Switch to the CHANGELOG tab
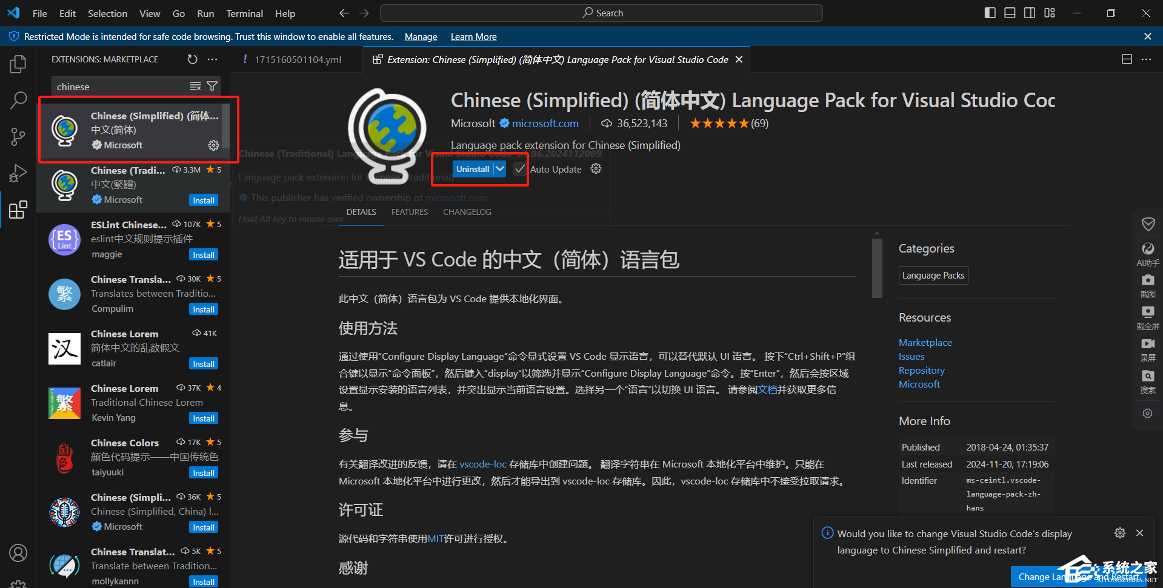The image size is (1163, 588). tap(467, 211)
